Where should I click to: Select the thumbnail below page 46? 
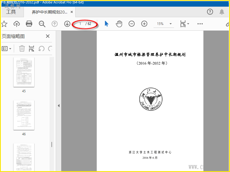coord(24,157)
